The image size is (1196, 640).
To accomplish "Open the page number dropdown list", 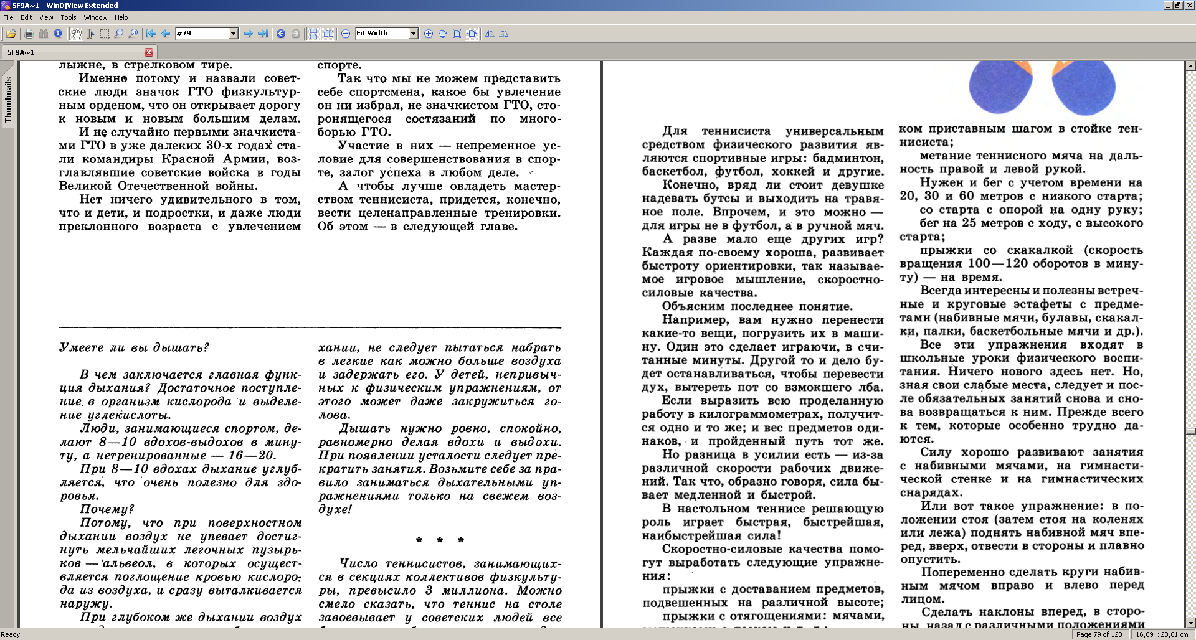I will (234, 34).
